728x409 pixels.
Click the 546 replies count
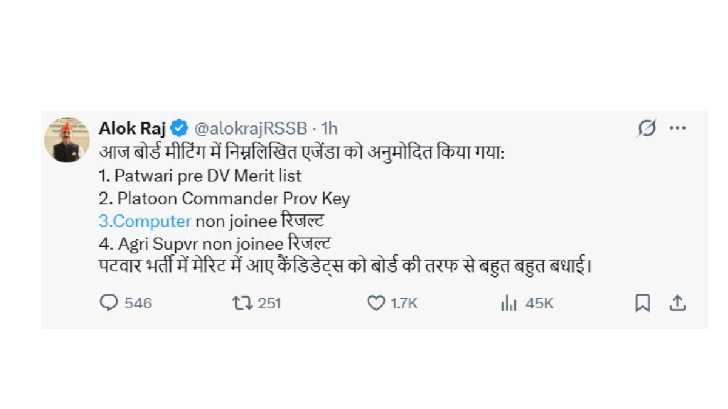[138, 303]
